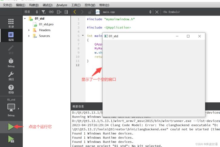Switch to Welcome (欢迎) mode
The image size is (220, 147).
[x=11, y=23]
